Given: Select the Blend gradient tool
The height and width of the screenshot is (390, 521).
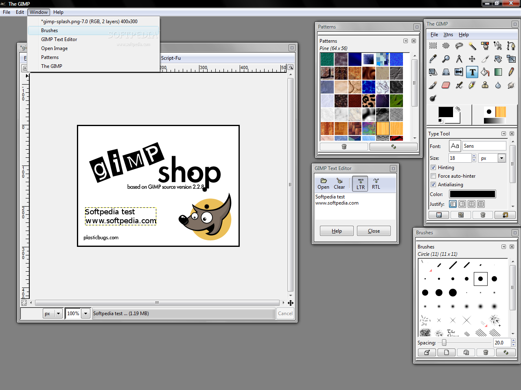Looking at the screenshot, I should click(x=498, y=72).
